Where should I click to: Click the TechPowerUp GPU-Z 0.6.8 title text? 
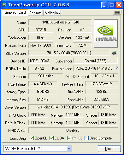pyautogui.click(x=38, y=5)
